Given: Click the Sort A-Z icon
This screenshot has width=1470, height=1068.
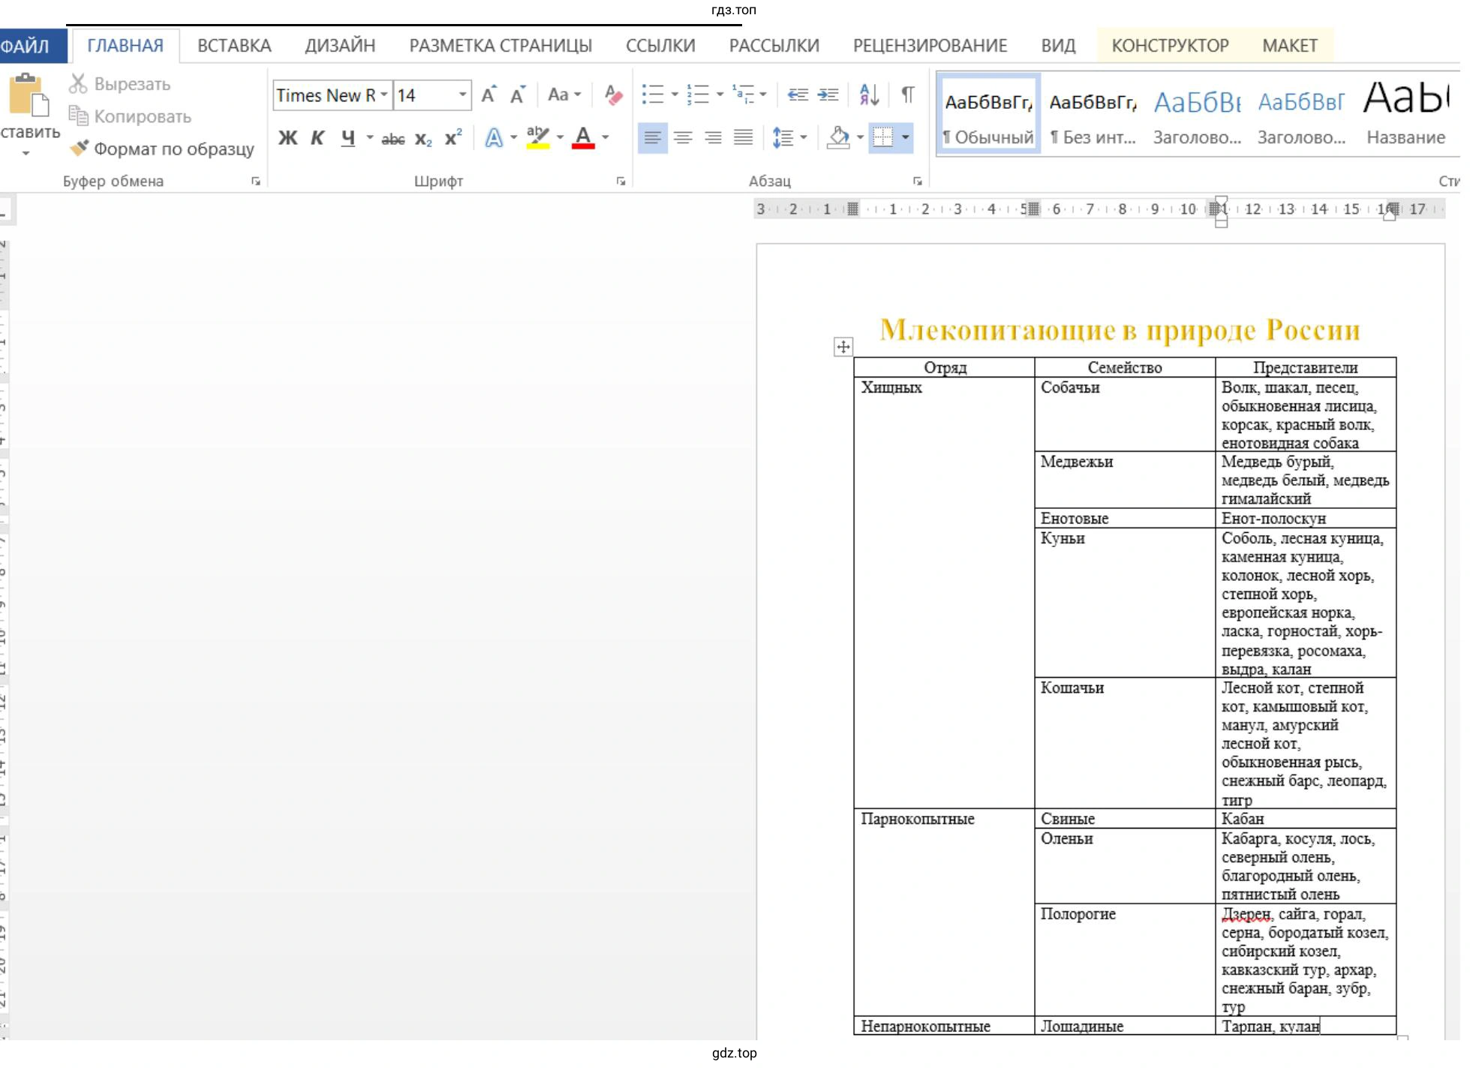Looking at the screenshot, I should (x=869, y=95).
